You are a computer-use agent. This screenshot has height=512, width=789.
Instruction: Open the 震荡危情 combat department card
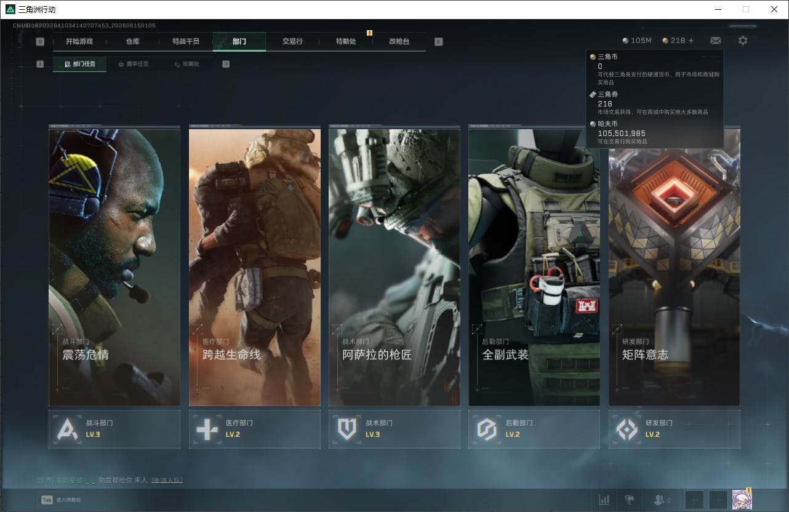pos(114,267)
